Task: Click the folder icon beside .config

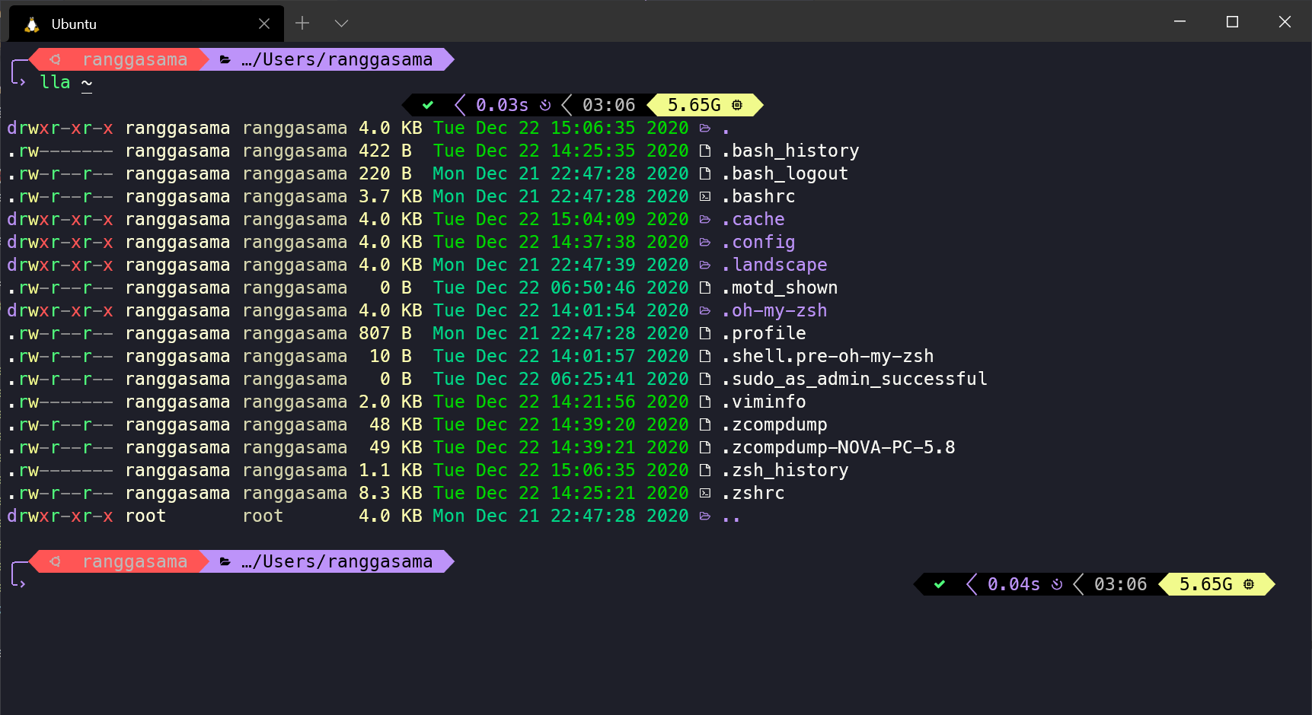Action: 704,242
